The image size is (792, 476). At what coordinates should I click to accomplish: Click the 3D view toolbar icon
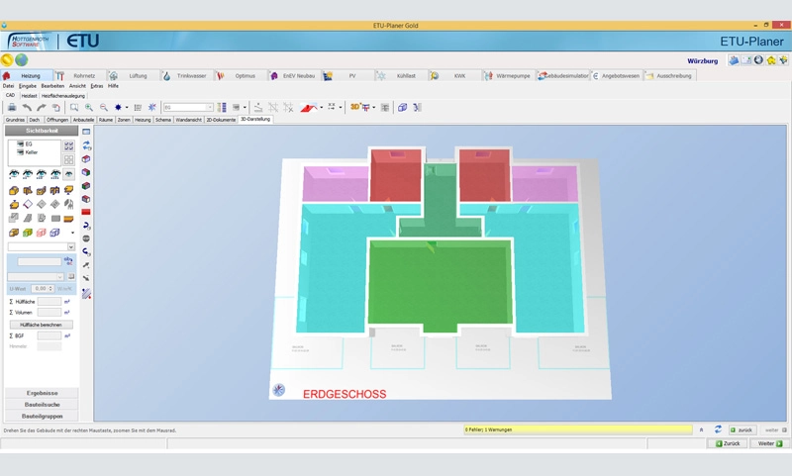coord(355,108)
